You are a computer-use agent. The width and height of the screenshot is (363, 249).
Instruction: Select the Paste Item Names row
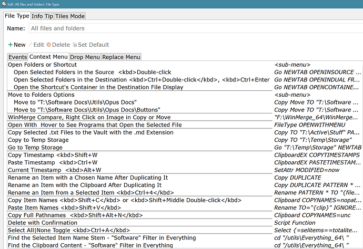click(185, 207)
